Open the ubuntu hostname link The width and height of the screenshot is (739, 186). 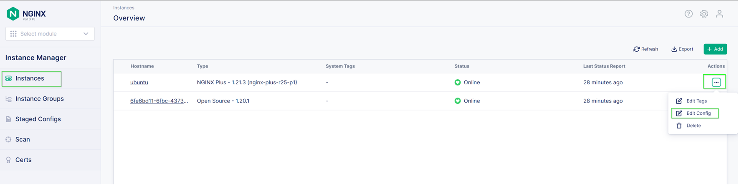click(x=139, y=83)
